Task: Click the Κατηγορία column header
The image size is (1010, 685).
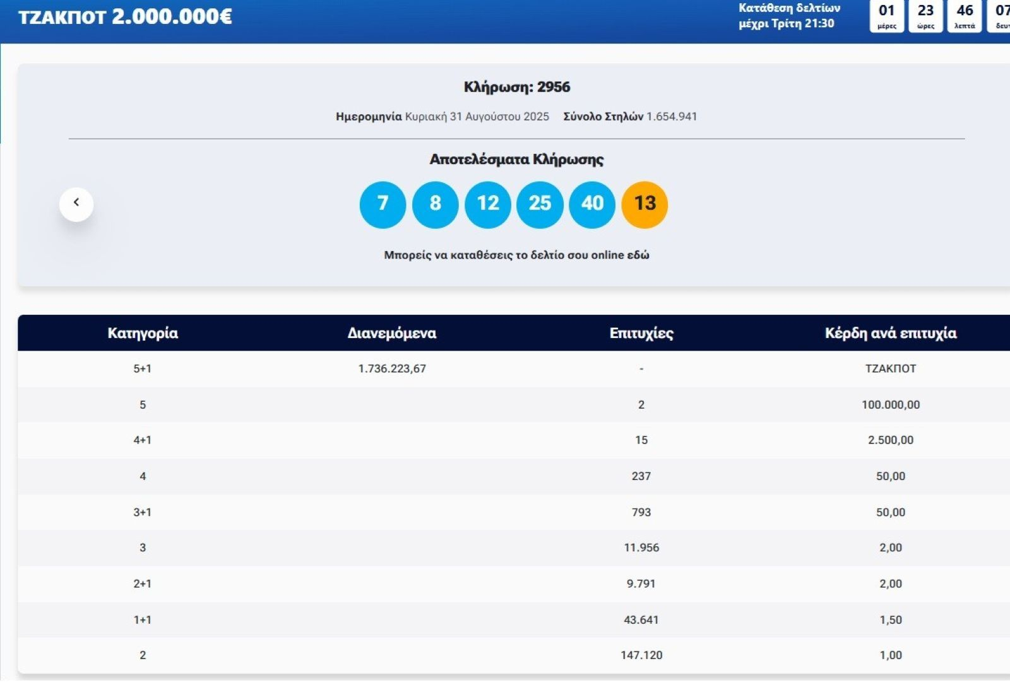Action: [143, 333]
